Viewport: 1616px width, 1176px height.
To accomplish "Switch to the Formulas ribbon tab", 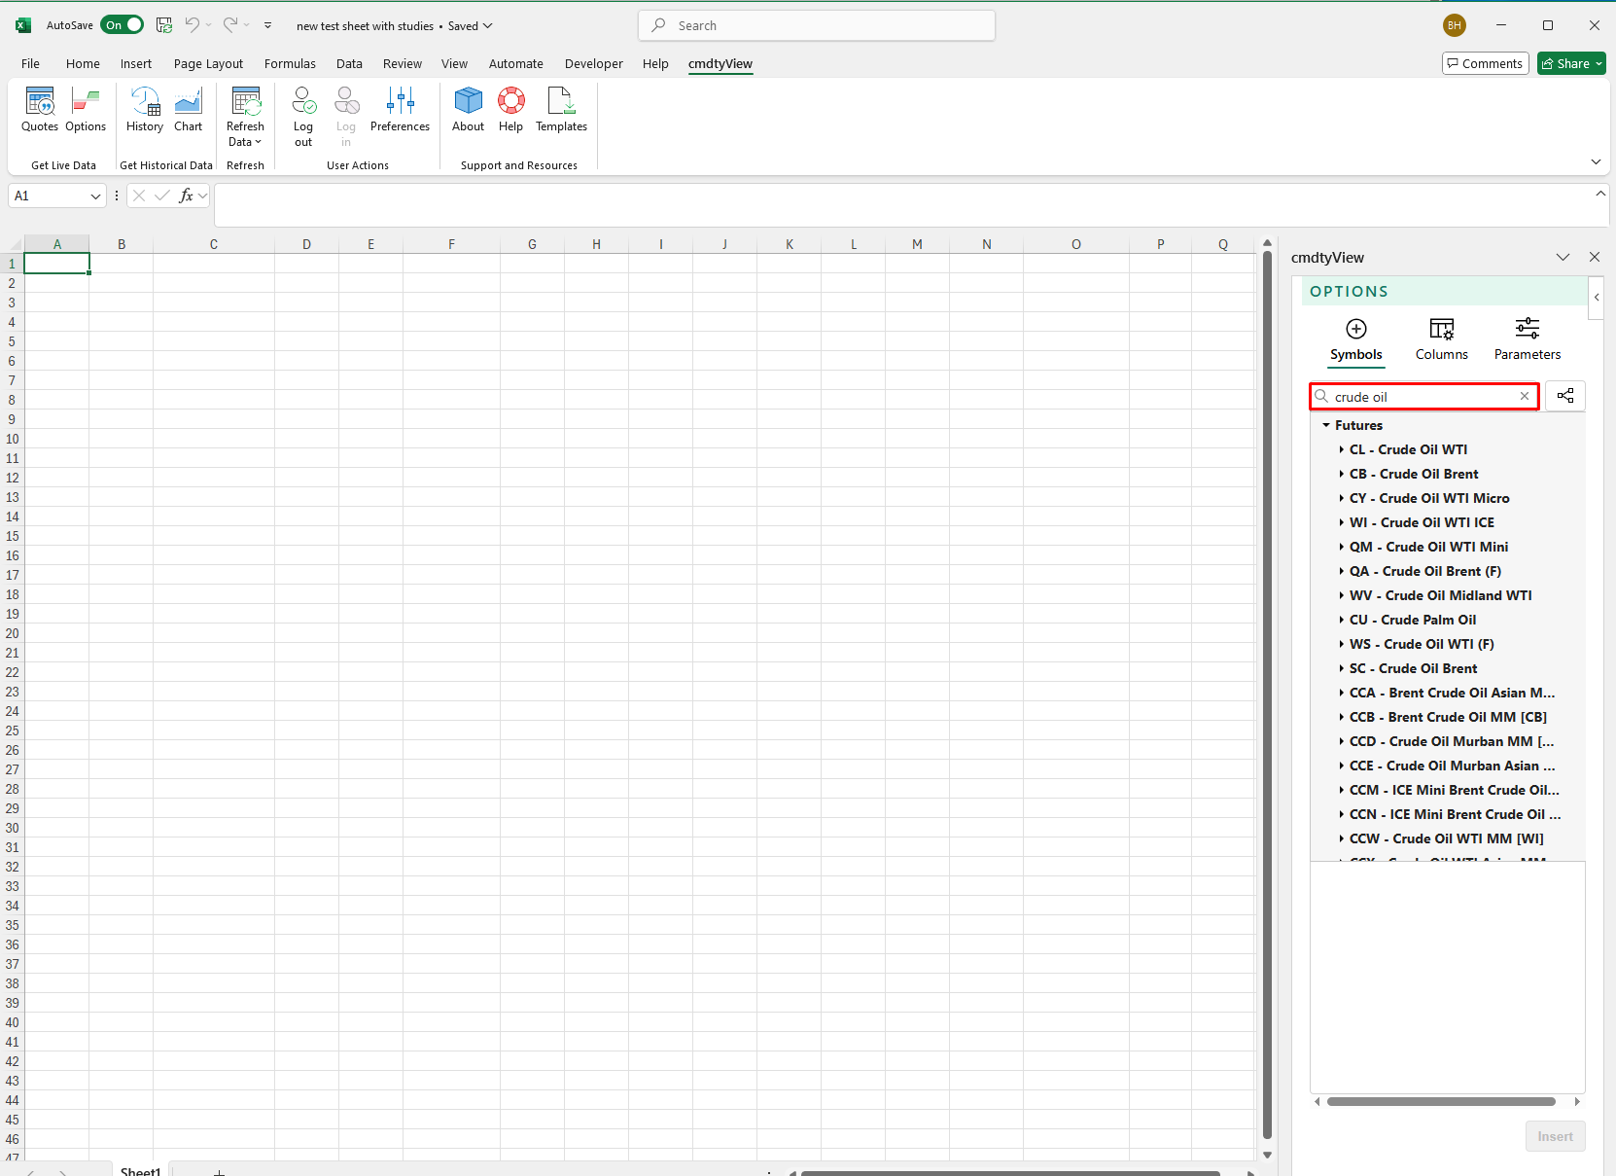I will pos(290,63).
